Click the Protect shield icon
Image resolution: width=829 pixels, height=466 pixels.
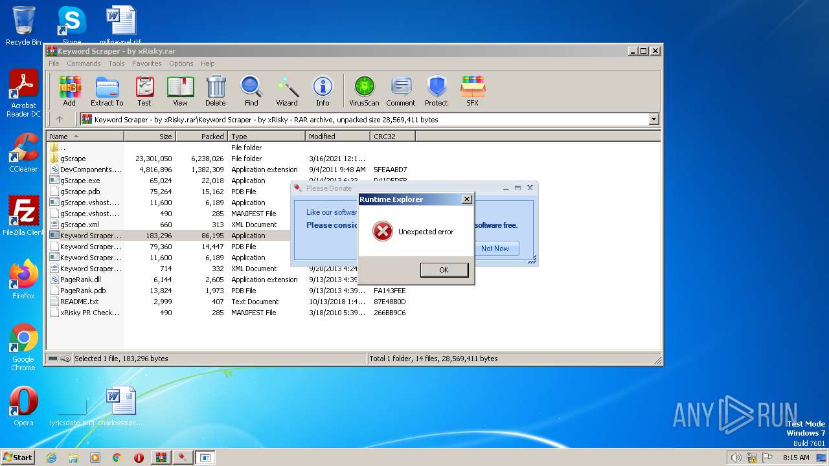pyautogui.click(x=437, y=91)
